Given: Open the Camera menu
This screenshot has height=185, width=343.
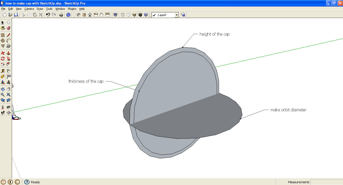Looking at the screenshot, I should (29, 9).
